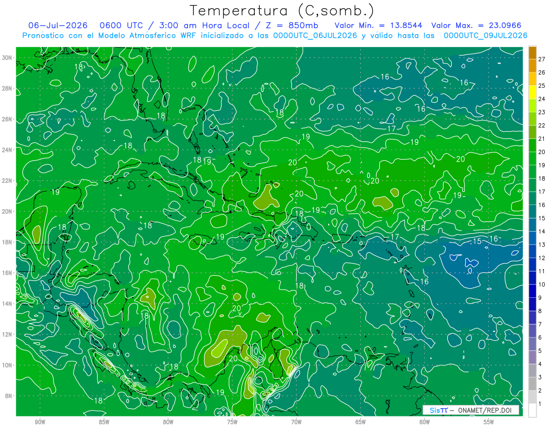554x428 pixels.
Task: Click the top orange-brown legend swatch above 27
Action: 532,53
